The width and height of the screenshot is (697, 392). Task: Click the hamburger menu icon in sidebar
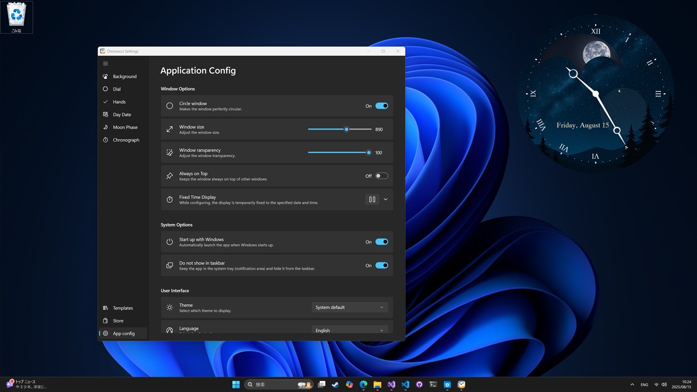click(x=105, y=64)
